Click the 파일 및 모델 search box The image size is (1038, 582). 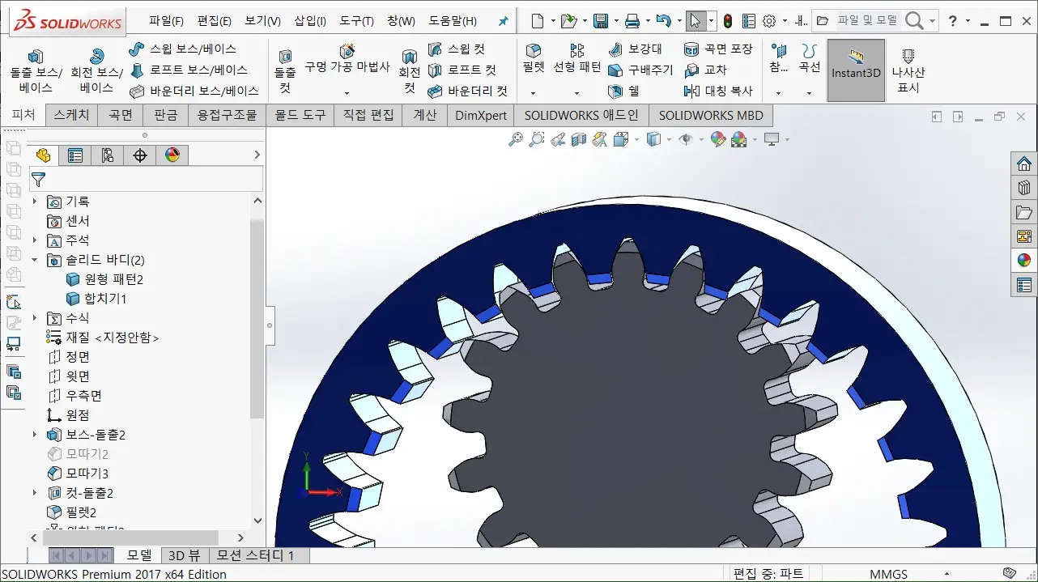pyautogui.click(x=867, y=21)
